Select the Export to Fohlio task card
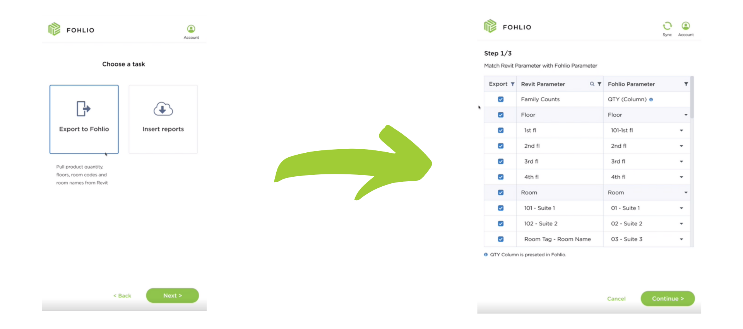743x329 pixels. pos(84,119)
